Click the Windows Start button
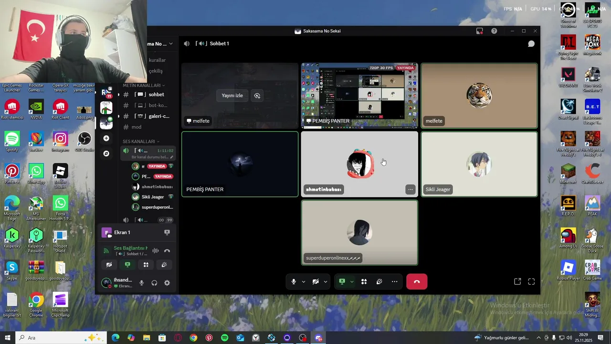The image size is (611, 344). [x=7, y=338]
